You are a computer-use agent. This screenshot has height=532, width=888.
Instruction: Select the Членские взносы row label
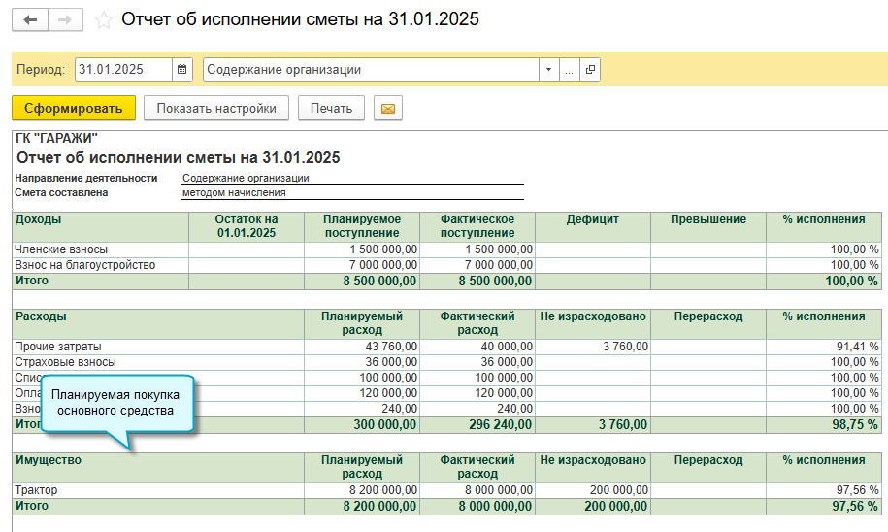61,249
